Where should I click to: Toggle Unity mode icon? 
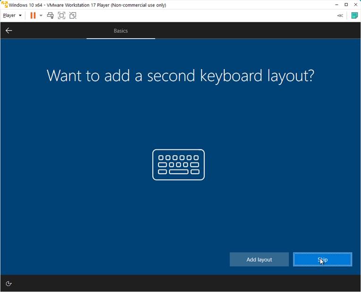tap(73, 16)
